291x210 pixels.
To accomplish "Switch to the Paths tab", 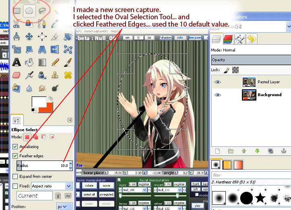I will 240,39.
